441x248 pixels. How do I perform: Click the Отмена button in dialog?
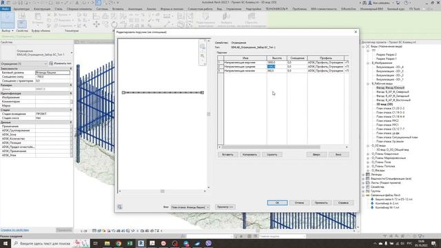299,203
